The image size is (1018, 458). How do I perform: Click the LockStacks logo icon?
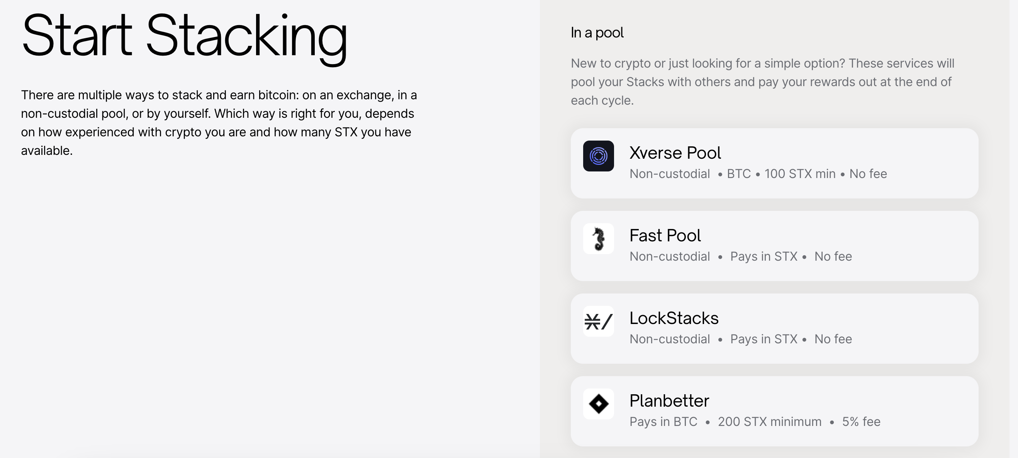[598, 321]
